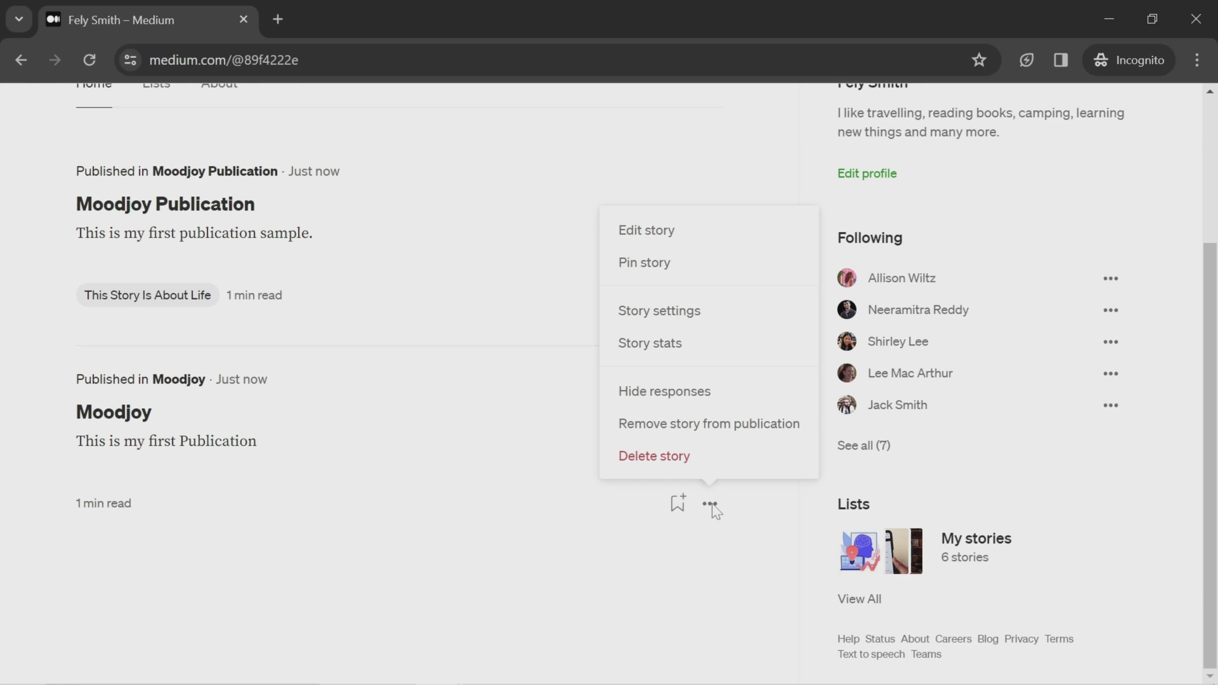The width and height of the screenshot is (1218, 685).
Task: Click the three-dot menu next to Neeramitr Reddy
Action: 1110,310
